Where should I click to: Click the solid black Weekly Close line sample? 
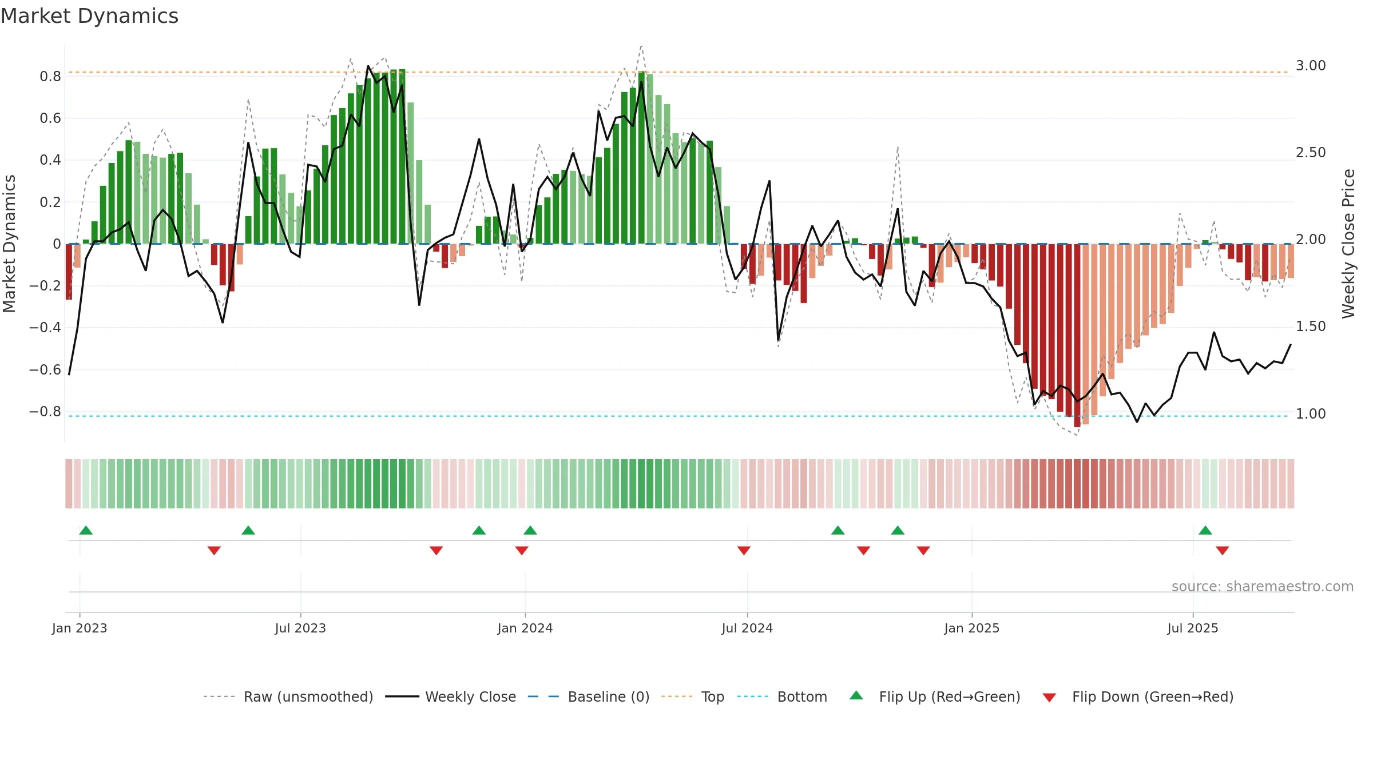(x=402, y=697)
